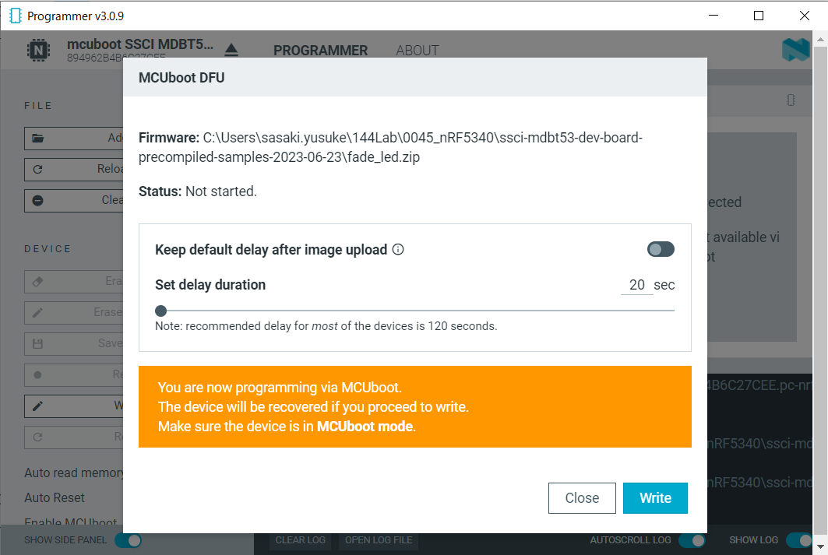Close the MCUboot DFU dialog
The image size is (828, 555).
(582, 498)
